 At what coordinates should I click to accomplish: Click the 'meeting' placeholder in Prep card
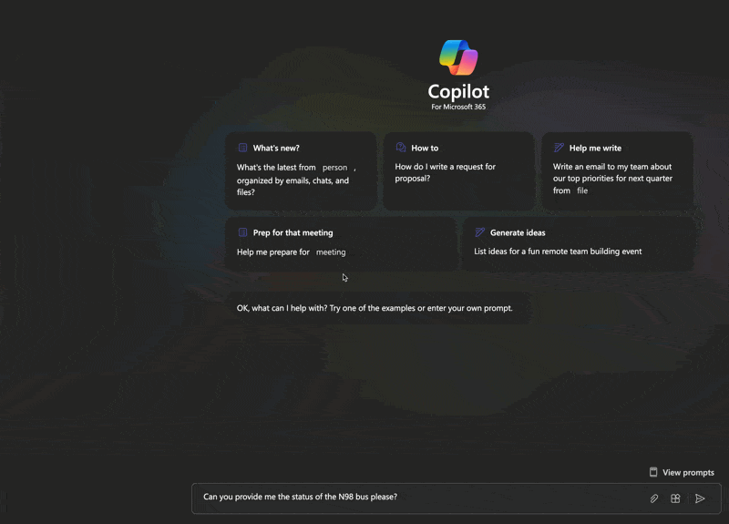331,252
